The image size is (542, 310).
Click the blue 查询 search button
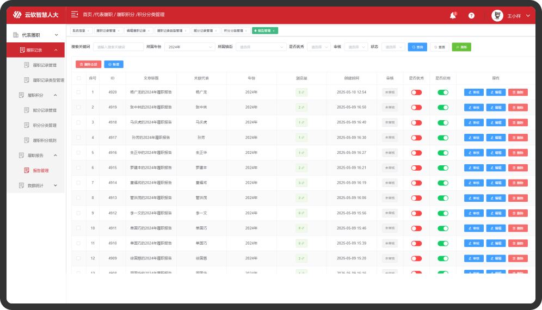pyautogui.click(x=417, y=47)
